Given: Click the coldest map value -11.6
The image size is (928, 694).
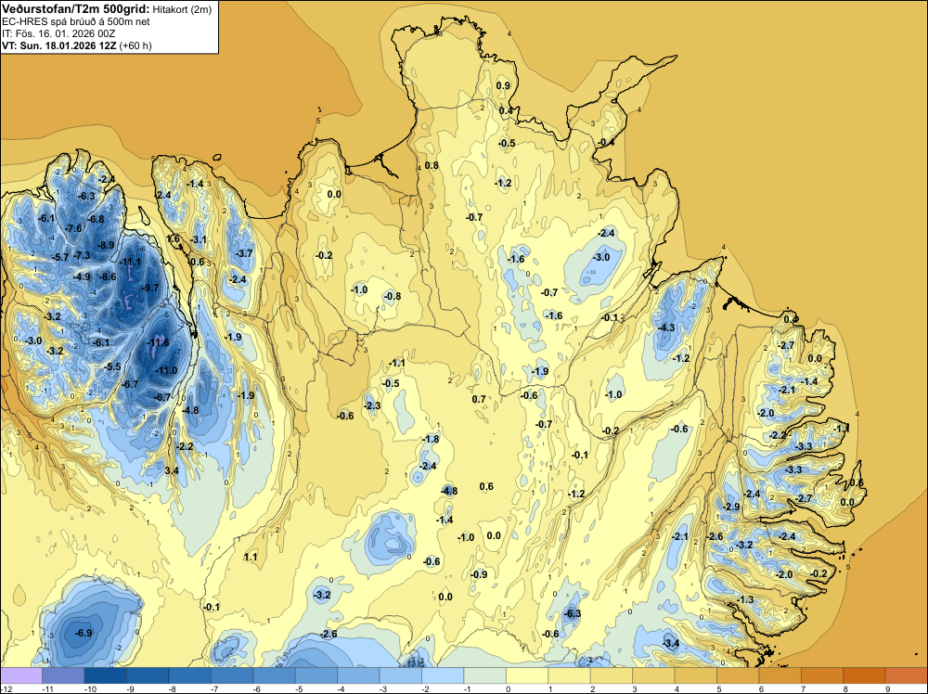Looking at the screenshot, I should pos(158,342).
